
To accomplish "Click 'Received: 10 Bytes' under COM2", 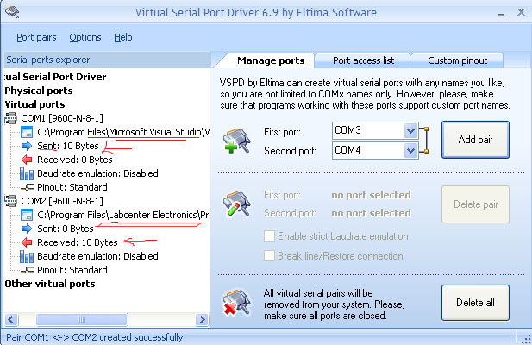I will [78, 242].
